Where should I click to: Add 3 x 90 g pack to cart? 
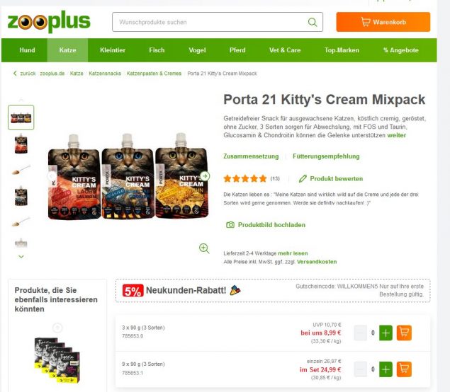[x=404, y=333]
